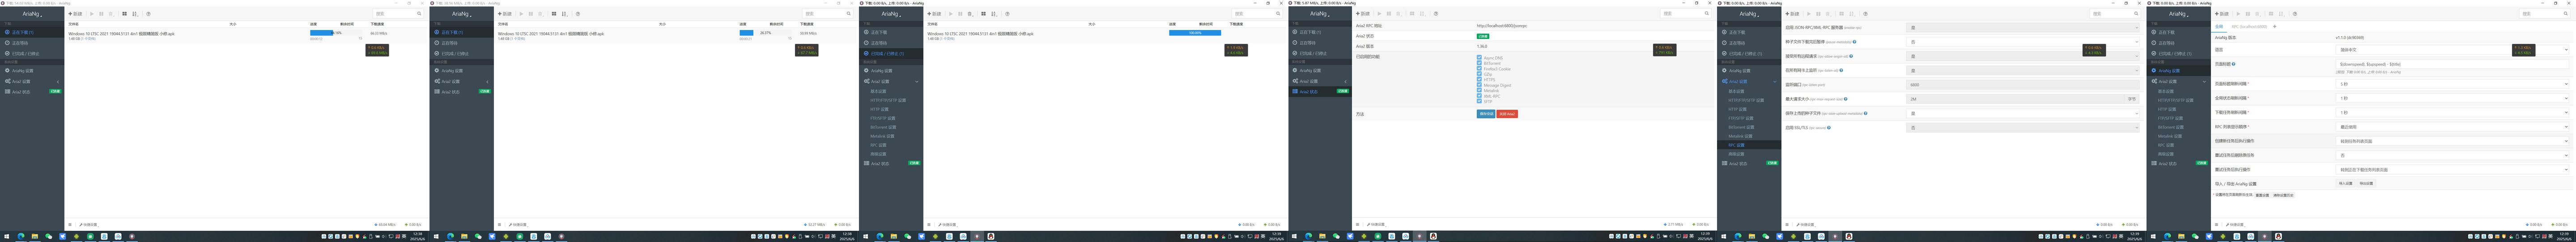Toggle the SFTP feature checkbox
Viewport: 2576px width, 242px height.
click(1479, 101)
